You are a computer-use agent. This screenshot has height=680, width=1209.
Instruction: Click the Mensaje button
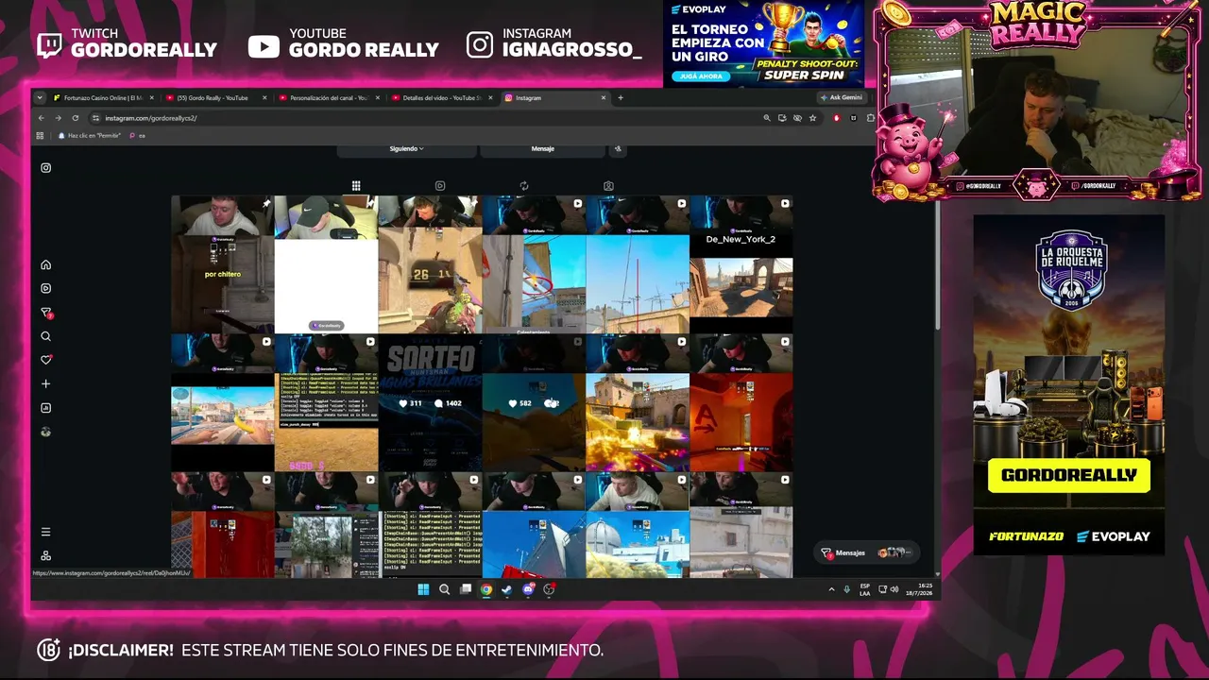[542, 148]
